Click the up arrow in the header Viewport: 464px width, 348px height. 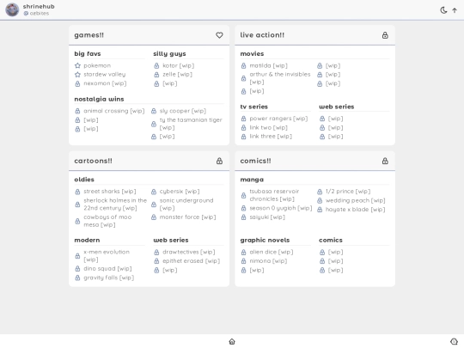(x=455, y=10)
